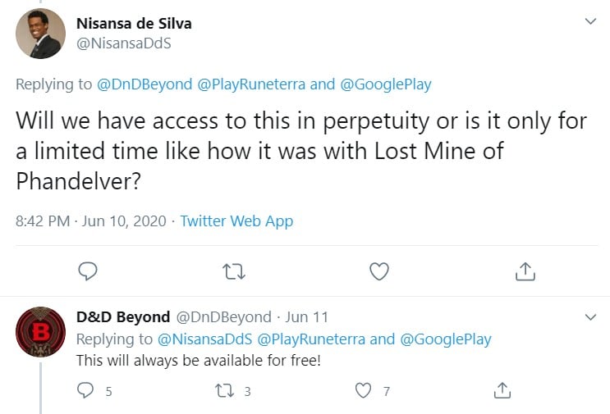Open @GooglePlay mention in main tweet
Viewport: 610px width, 414px height.
click(x=386, y=84)
